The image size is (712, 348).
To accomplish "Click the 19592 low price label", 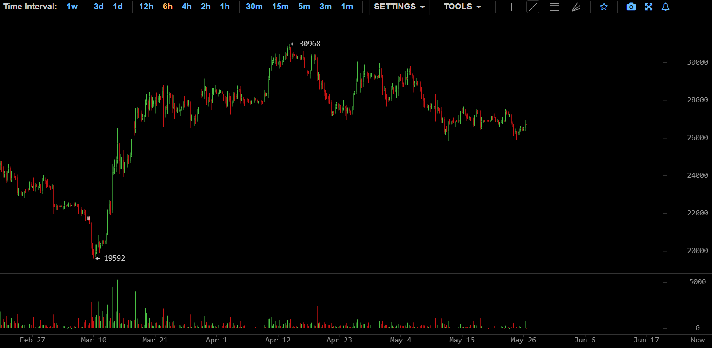I will click(114, 258).
